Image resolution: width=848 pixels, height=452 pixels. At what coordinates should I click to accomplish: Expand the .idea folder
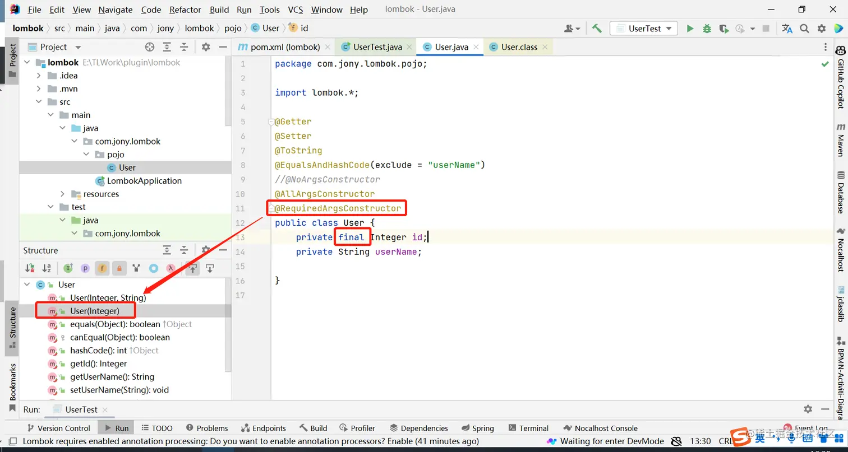click(39, 76)
